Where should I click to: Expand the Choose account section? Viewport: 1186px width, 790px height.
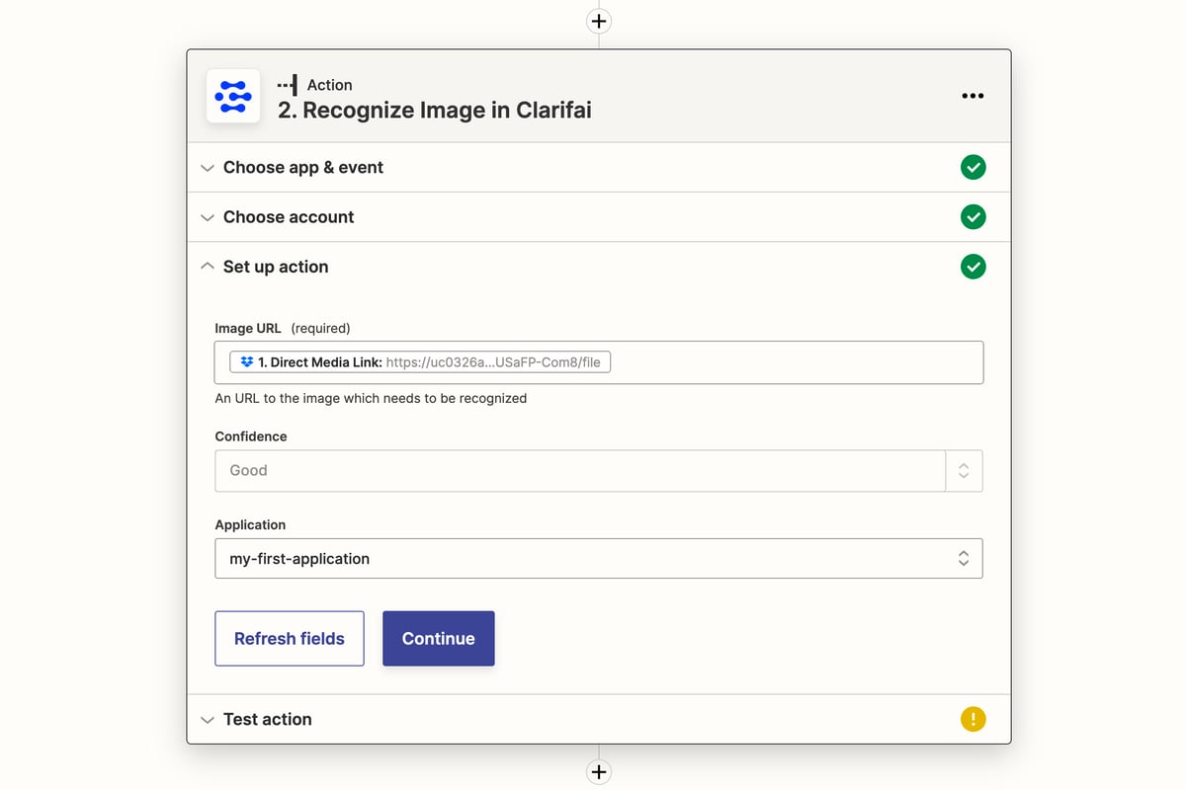288,217
